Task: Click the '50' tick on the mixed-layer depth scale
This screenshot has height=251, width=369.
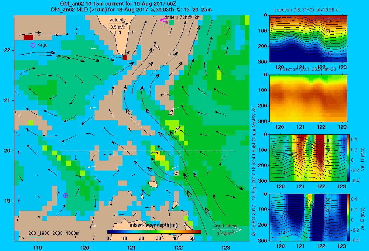Action: [192, 238]
